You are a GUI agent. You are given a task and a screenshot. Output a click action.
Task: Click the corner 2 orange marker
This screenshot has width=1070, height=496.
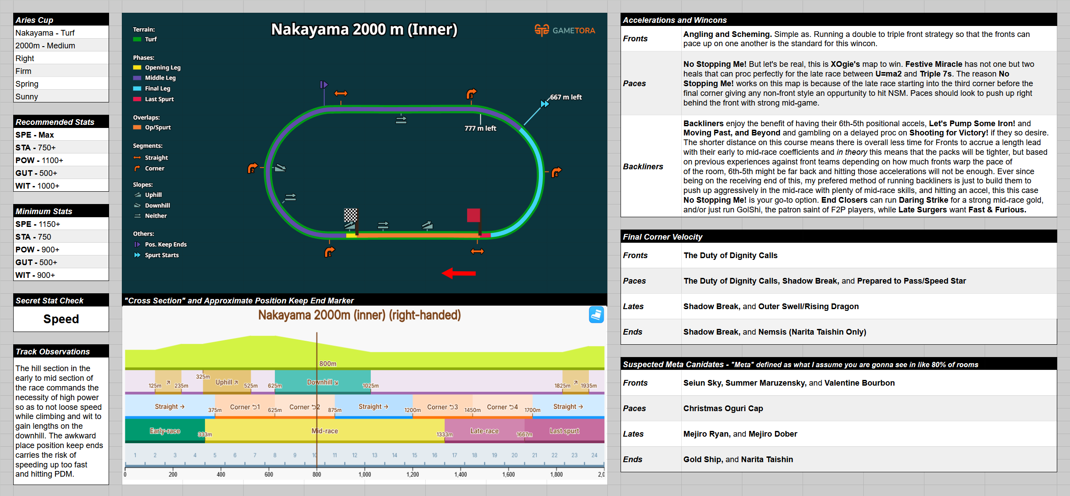(252, 168)
